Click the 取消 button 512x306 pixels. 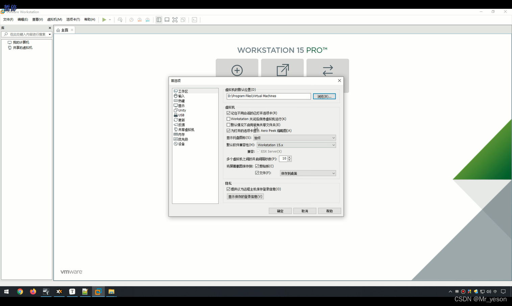(305, 211)
